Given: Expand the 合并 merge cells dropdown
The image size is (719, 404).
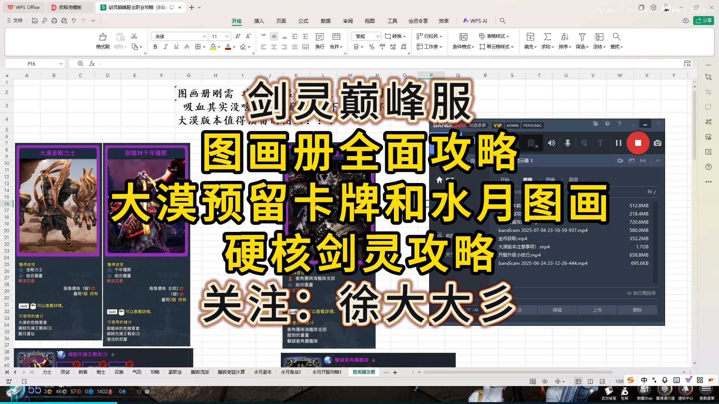Looking at the screenshot, I should pyautogui.click(x=340, y=47).
